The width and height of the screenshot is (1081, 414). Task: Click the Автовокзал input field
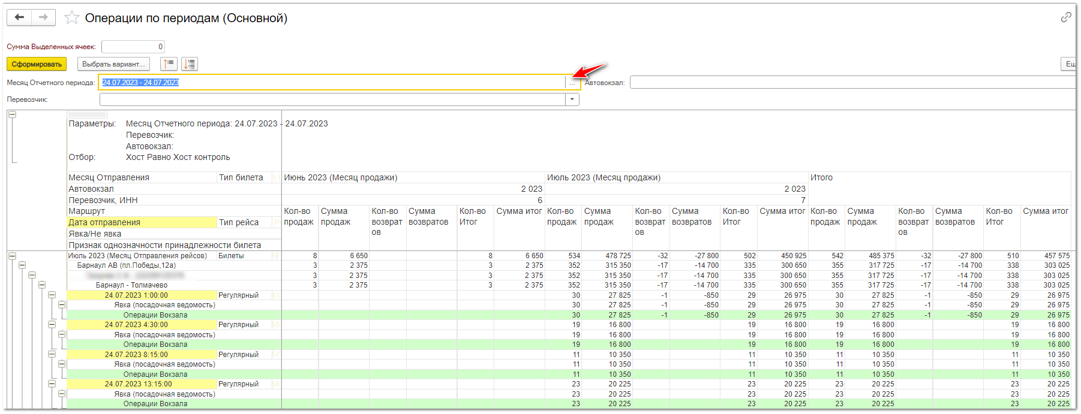tap(852, 83)
